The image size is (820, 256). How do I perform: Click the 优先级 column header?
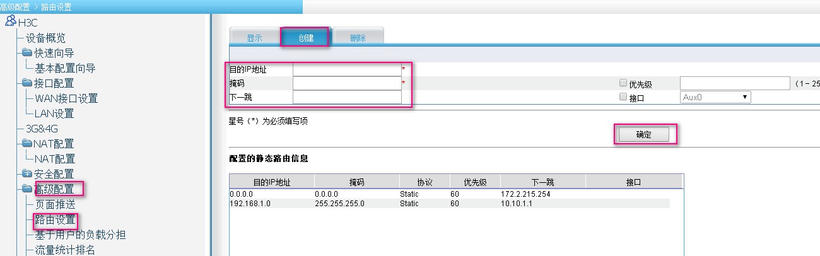pos(475,182)
